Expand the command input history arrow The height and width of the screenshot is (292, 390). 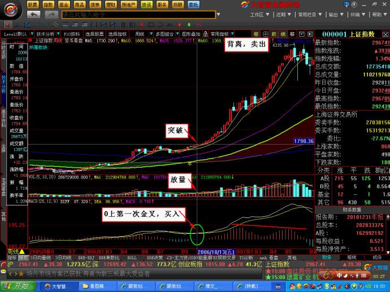[x=218, y=15]
